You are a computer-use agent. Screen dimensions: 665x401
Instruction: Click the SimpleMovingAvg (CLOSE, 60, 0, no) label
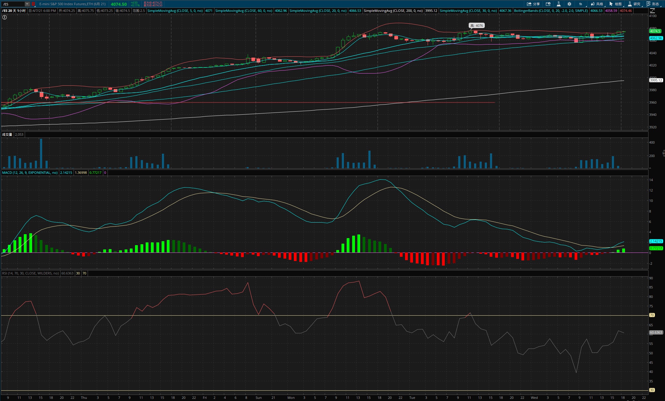point(244,11)
